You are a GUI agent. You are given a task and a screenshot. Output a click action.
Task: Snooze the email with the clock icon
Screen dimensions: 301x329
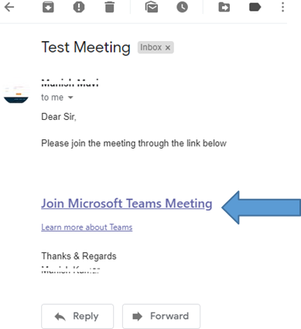tap(183, 7)
